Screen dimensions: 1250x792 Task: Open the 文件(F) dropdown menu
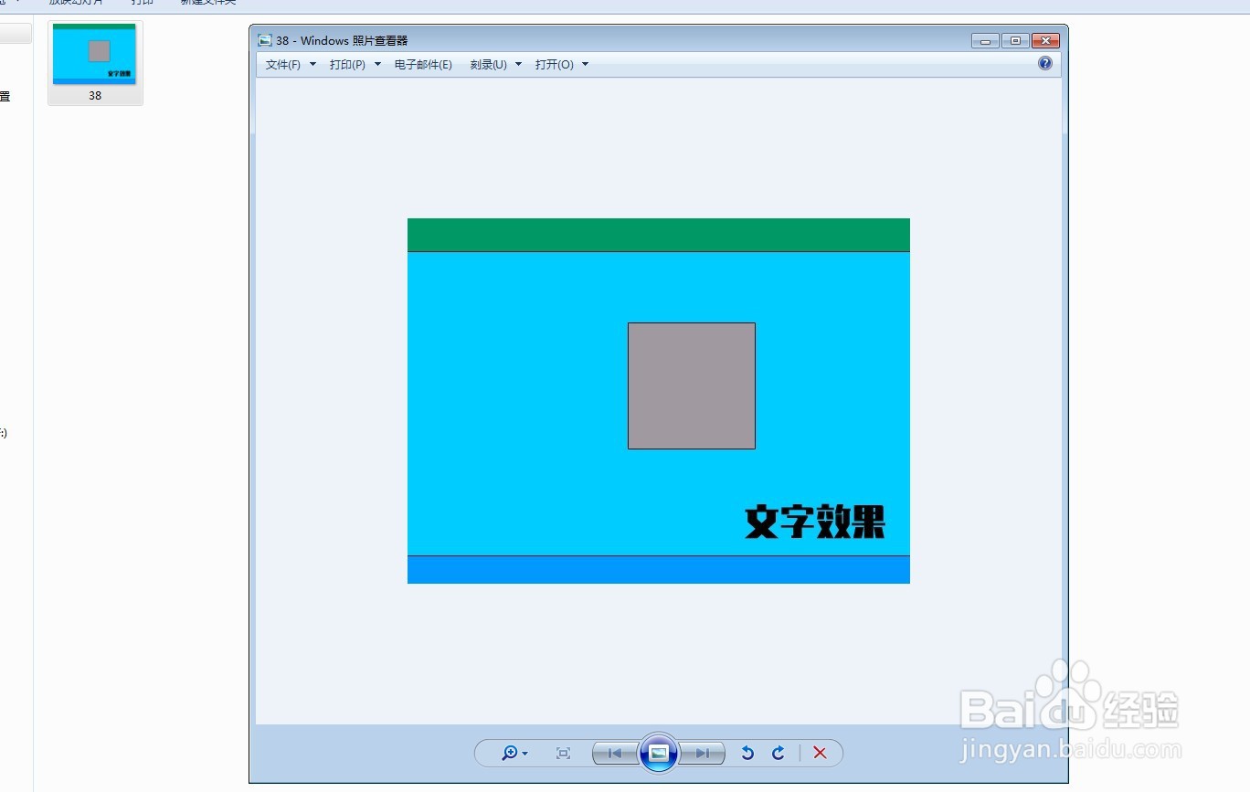coord(282,65)
